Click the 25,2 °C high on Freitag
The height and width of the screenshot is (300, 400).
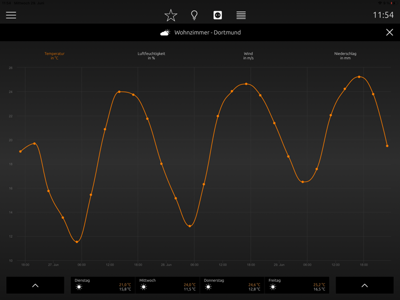(x=319, y=285)
